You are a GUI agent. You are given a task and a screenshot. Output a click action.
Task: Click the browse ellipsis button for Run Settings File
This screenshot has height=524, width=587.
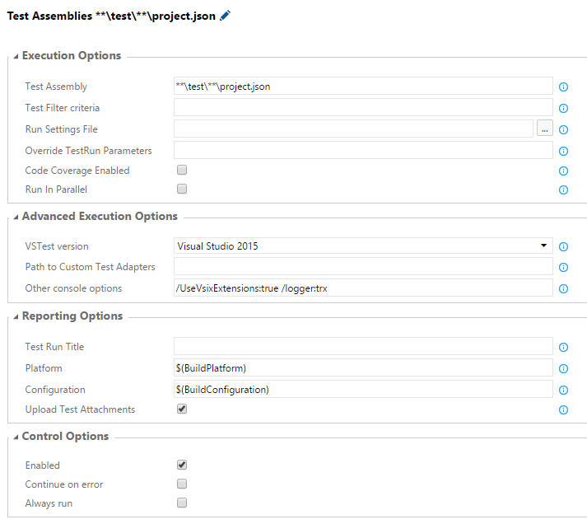(544, 129)
